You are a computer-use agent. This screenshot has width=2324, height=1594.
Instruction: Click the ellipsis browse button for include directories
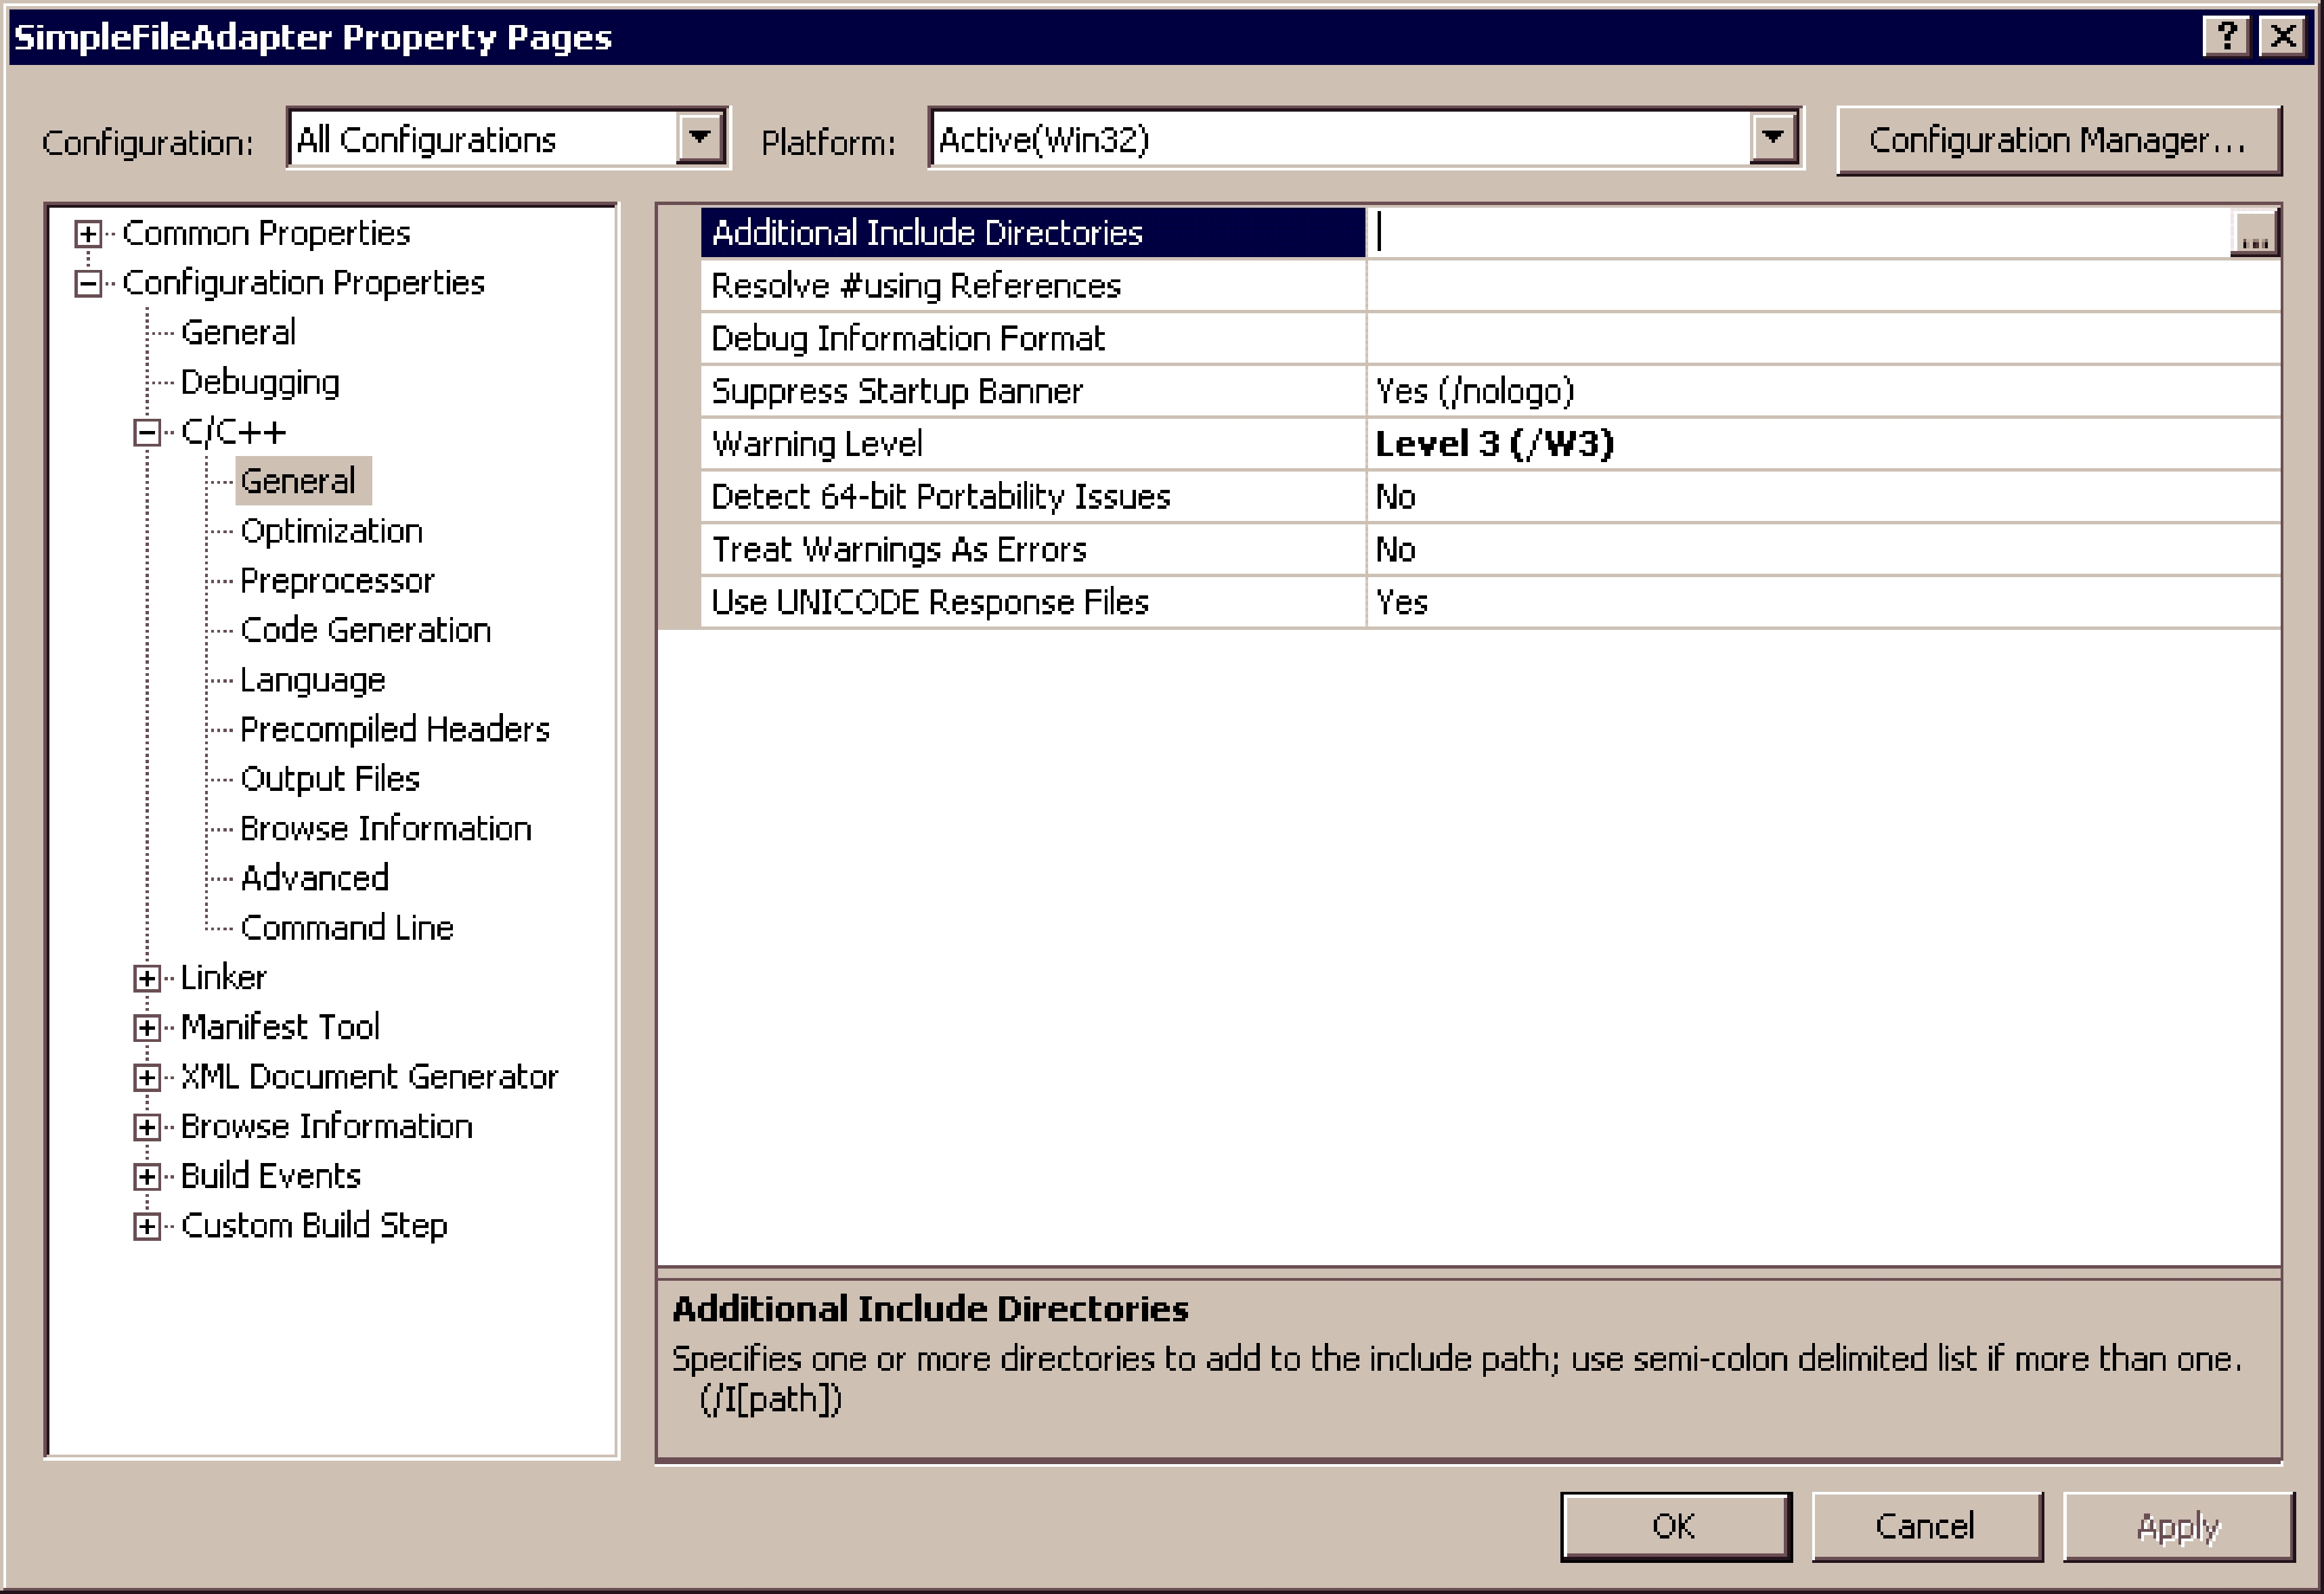[x=2254, y=234]
